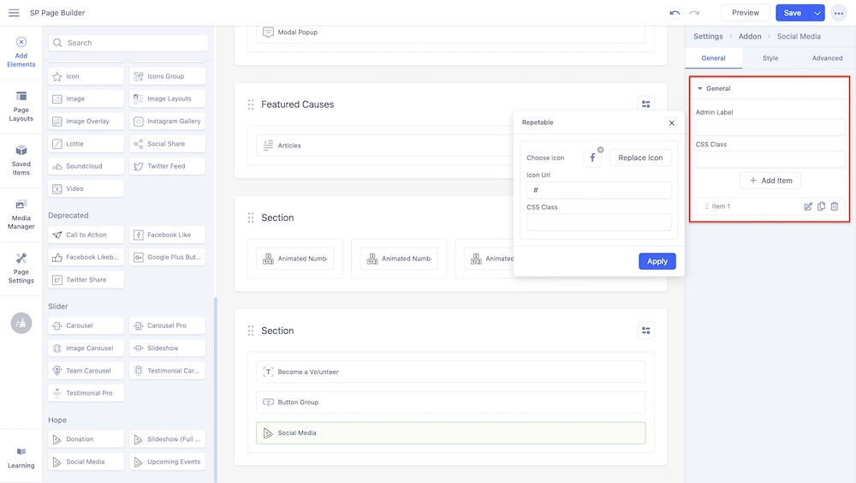Screen dimensions: 856x483
Task: Edit Item 1 using the pencil icon
Action: click(808, 206)
